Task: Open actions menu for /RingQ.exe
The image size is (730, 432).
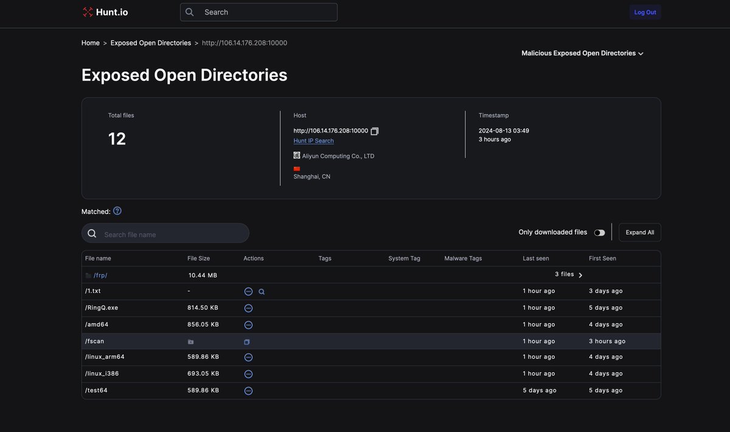Action: point(248,308)
